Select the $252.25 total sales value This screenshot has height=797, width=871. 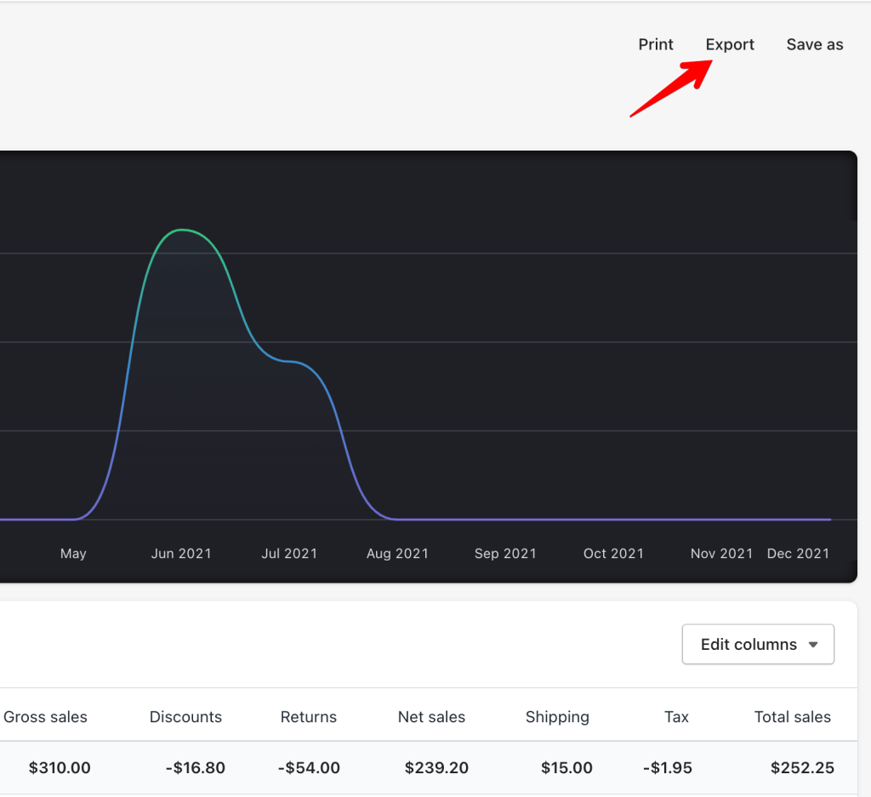tap(801, 767)
